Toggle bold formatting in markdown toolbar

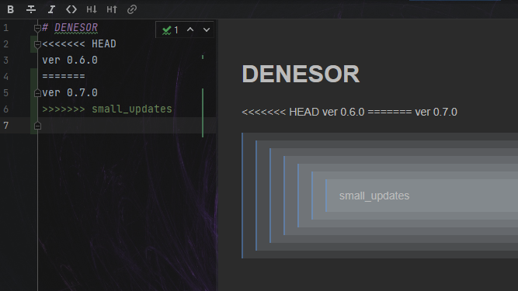click(11, 9)
